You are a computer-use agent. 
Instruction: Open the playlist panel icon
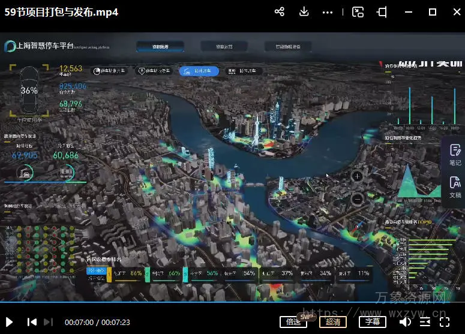tap(425, 322)
